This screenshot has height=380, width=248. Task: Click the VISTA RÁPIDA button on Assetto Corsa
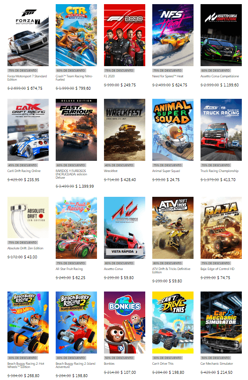pyautogui.click(x=125, y=251)
